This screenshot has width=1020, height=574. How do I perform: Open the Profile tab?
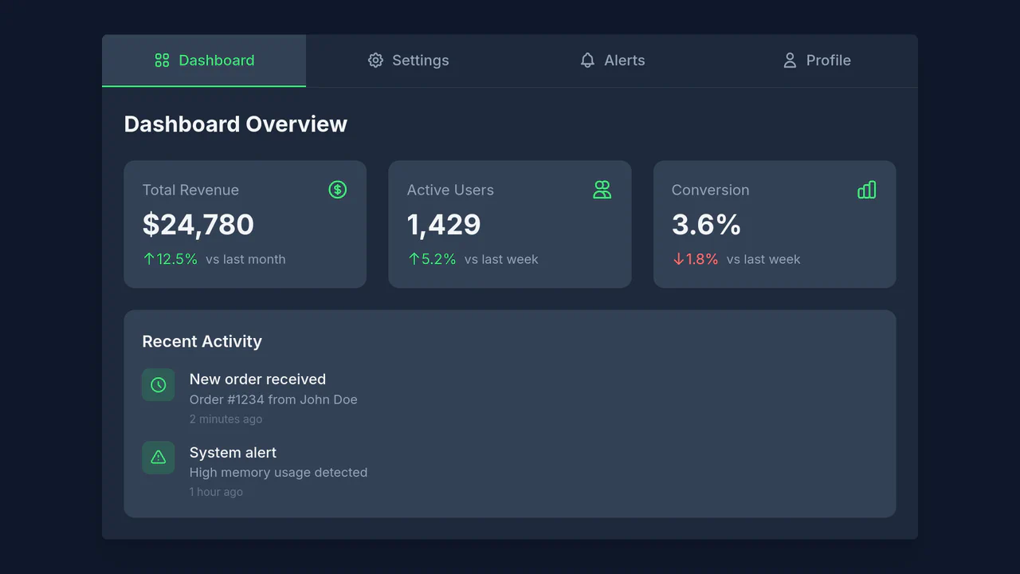tap(816, 61)
